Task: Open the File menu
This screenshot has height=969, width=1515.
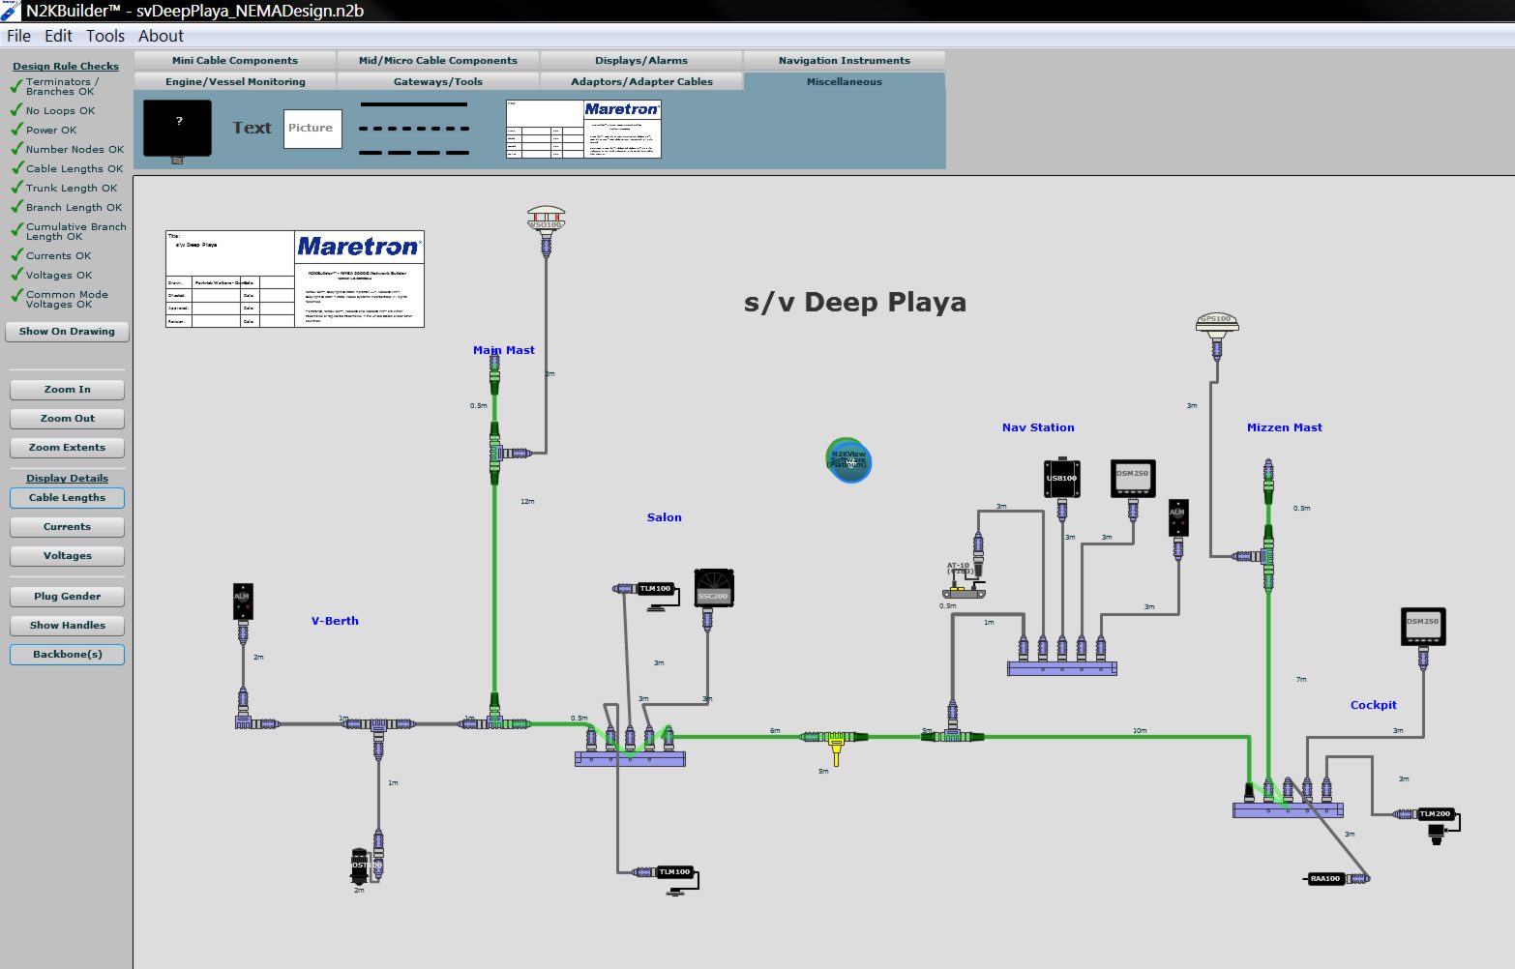Action: [19, 36]
